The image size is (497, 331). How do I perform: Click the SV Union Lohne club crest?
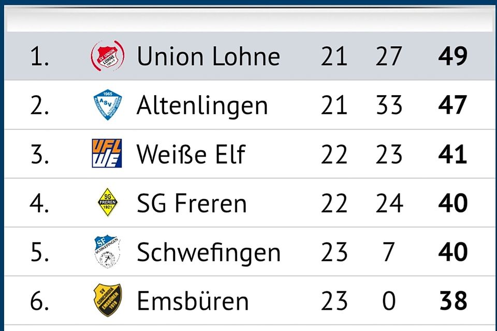108,56
